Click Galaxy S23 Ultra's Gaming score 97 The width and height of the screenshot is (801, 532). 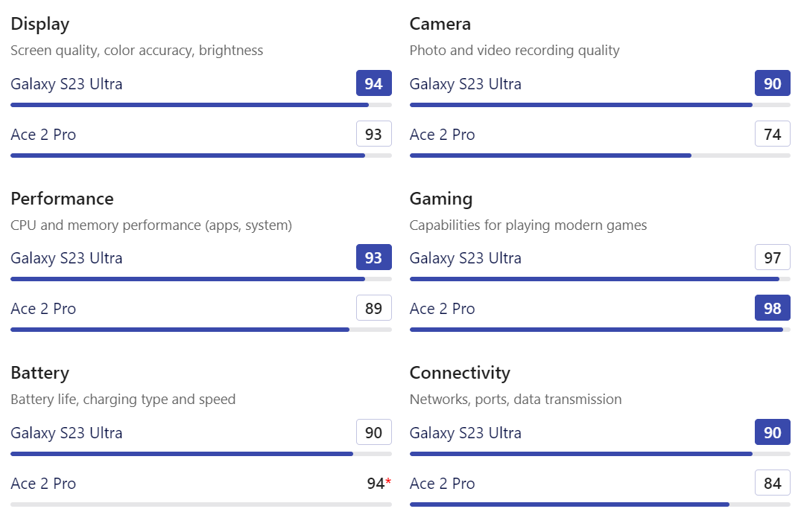772,258
